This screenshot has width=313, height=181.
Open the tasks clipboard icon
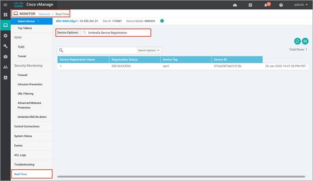tap(250, 5)
